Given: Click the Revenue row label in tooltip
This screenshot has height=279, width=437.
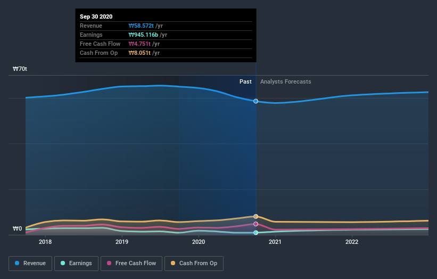Looking at the screenshot, I should coord(91,26).
